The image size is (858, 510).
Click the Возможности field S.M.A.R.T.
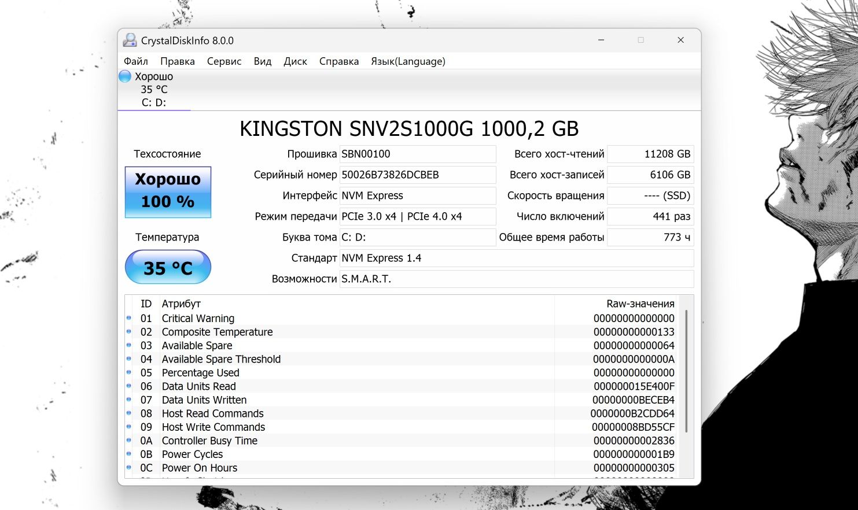point(516,279)
